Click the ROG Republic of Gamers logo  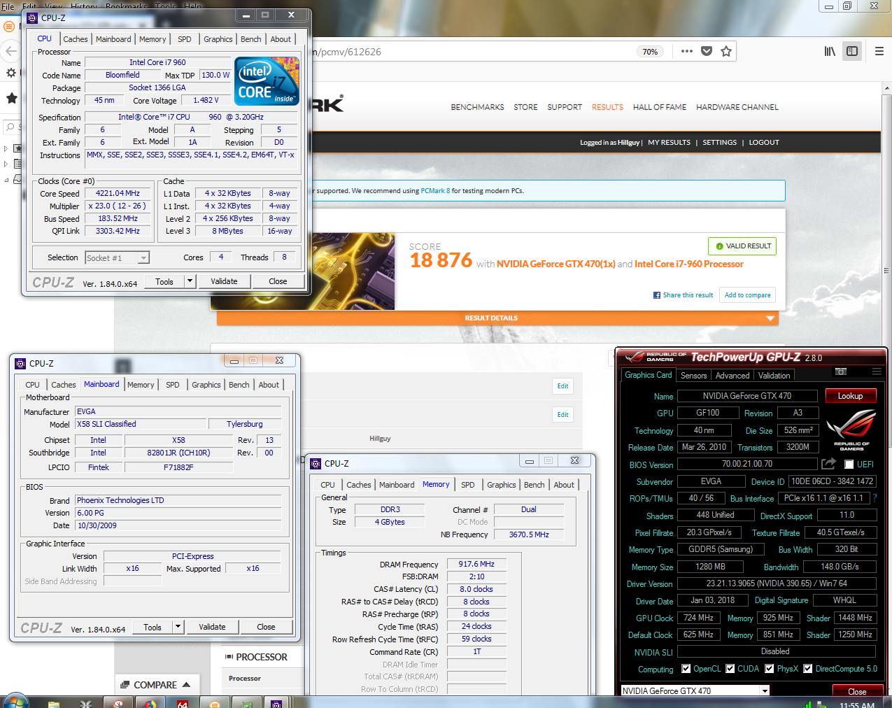click(x=851, y=428)
